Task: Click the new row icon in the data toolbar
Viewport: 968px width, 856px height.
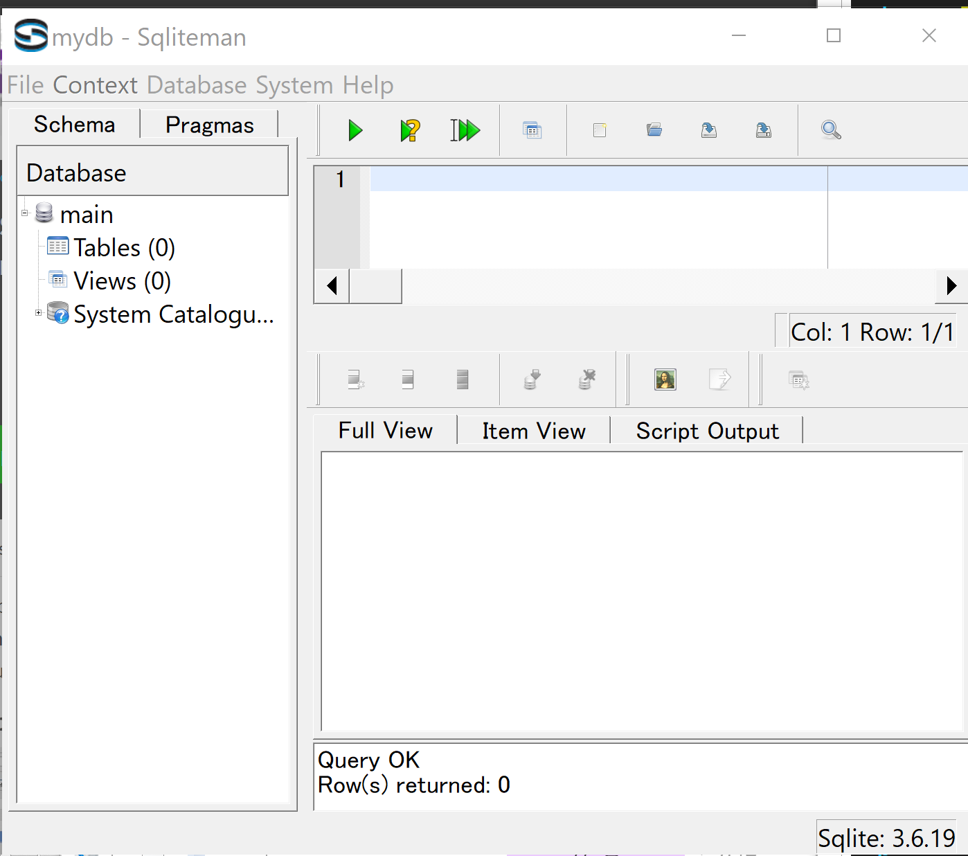Action: pos(356,380)
